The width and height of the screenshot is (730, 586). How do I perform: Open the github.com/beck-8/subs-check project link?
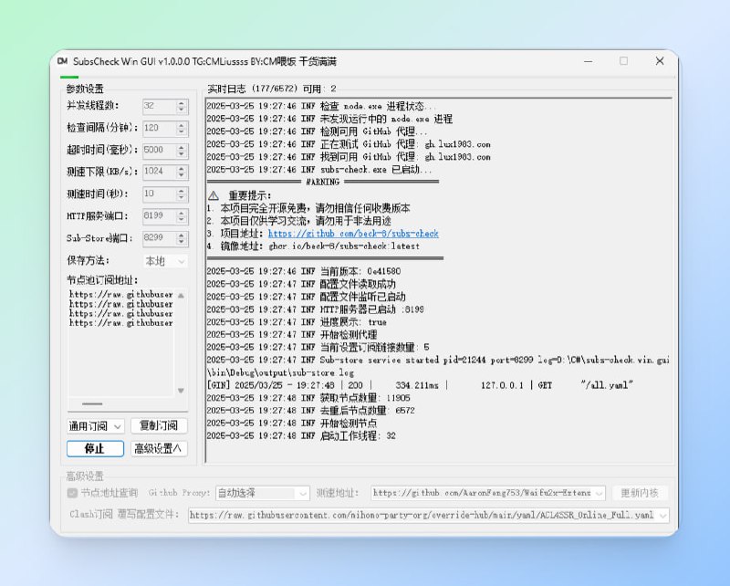click(353, 234)
